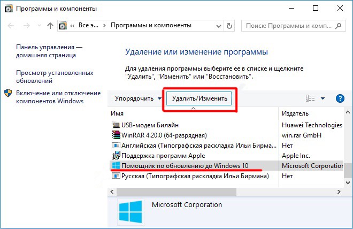Select USB-модем Билайн list entry
The height and width of the screenshot is (229, 353).
pyautogui.click(x=145, y=125)
